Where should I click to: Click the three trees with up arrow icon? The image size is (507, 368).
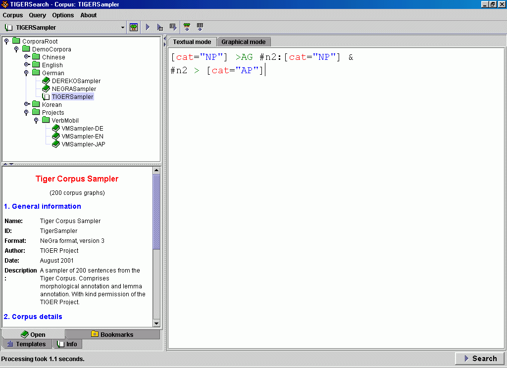click(x=187, y=27)
